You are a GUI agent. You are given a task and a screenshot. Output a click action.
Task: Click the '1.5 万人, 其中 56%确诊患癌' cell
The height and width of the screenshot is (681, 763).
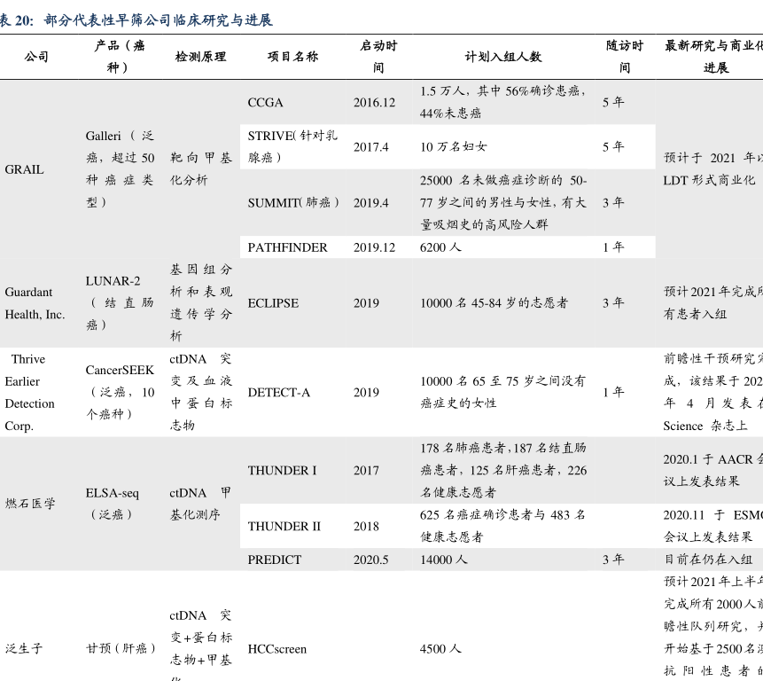(x=503, y=102)
